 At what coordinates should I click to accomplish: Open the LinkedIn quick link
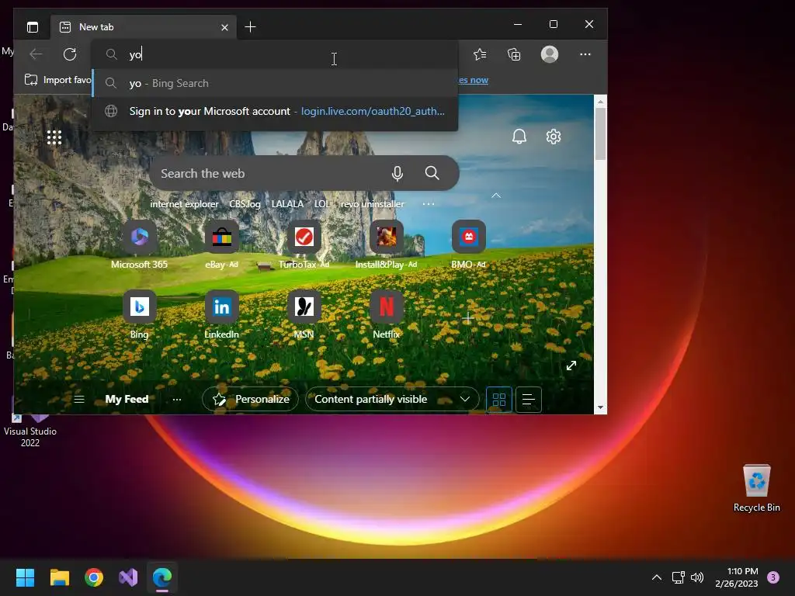[x=221, y=315]
